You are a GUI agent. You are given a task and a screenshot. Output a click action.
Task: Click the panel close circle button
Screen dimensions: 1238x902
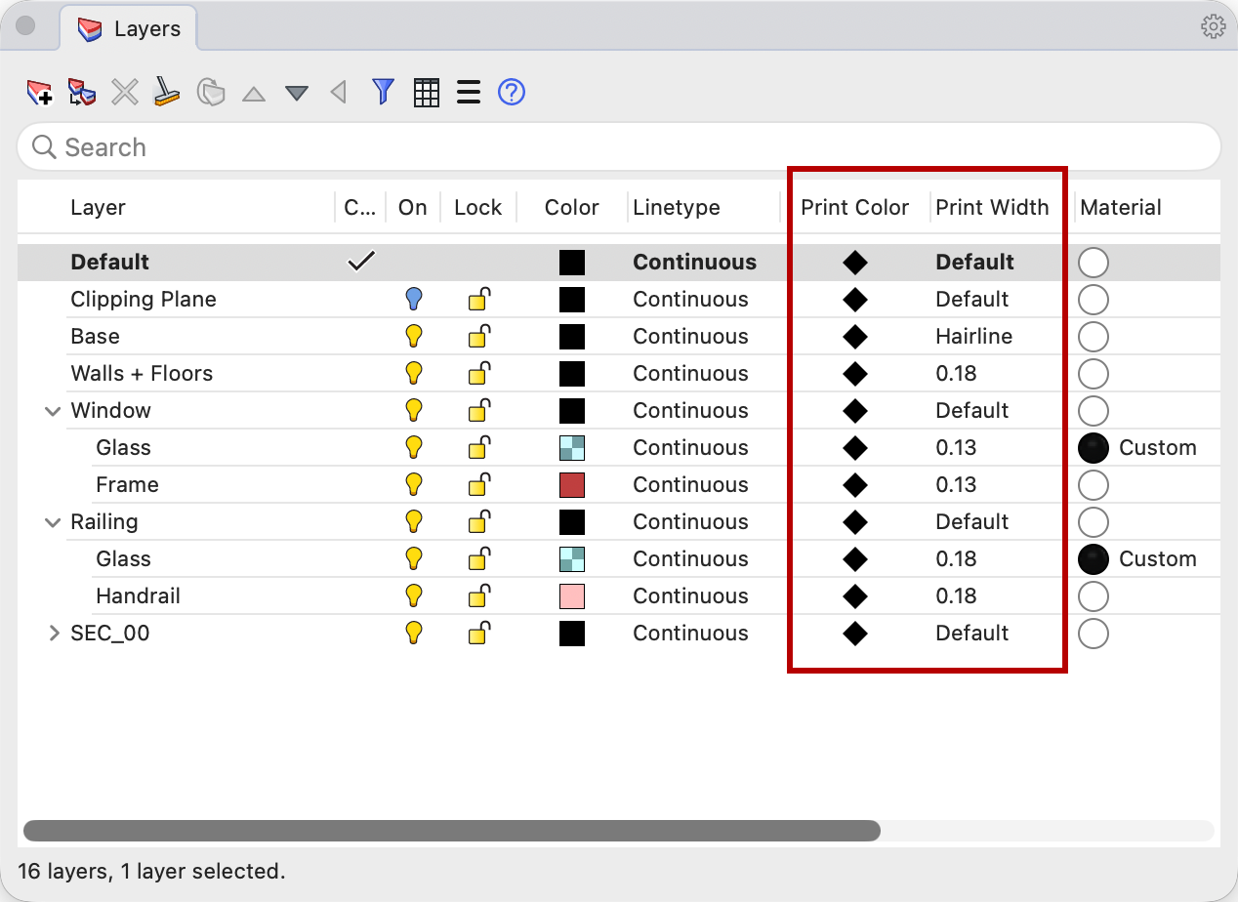tap(25, 26)
